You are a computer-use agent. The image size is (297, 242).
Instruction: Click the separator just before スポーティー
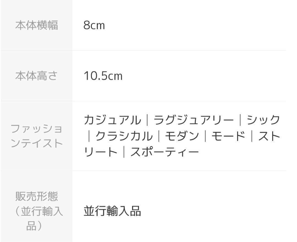[x=124, y=152]
